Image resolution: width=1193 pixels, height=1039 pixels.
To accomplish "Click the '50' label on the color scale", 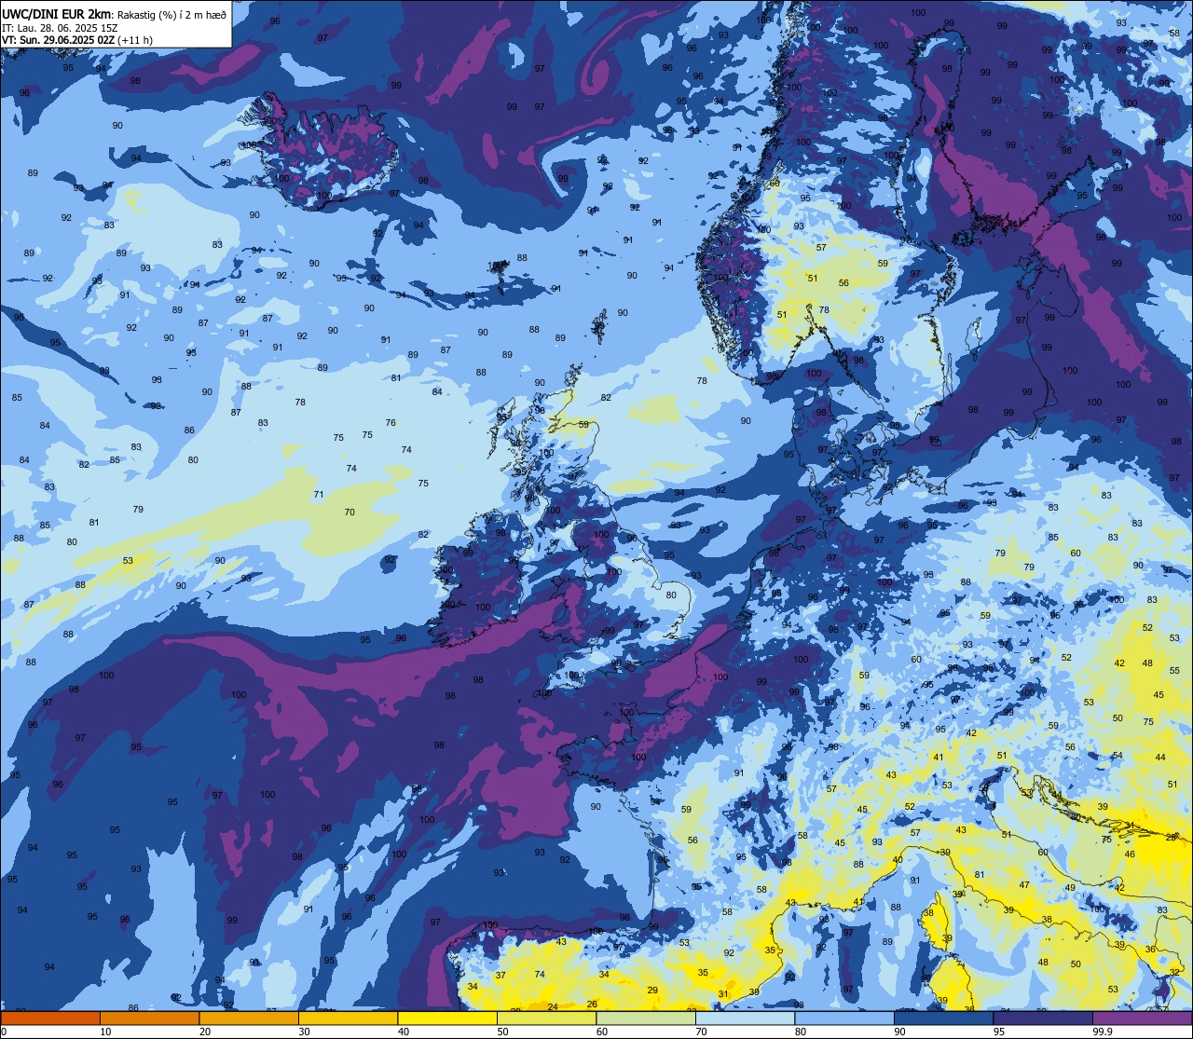I will click(502, 1032).
